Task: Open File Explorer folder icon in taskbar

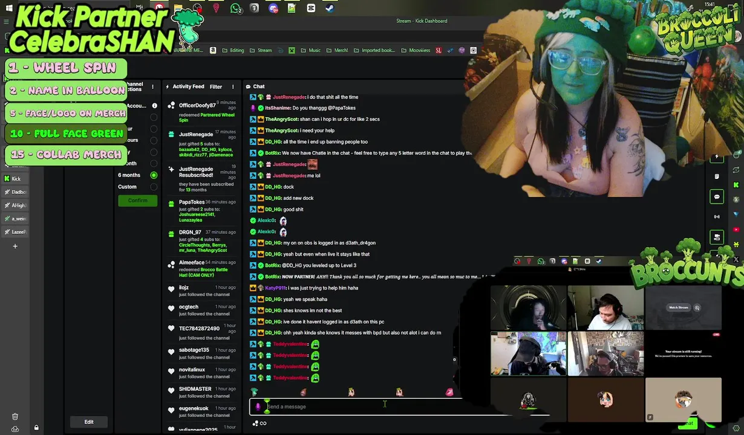Action: (x=178, y=8)
